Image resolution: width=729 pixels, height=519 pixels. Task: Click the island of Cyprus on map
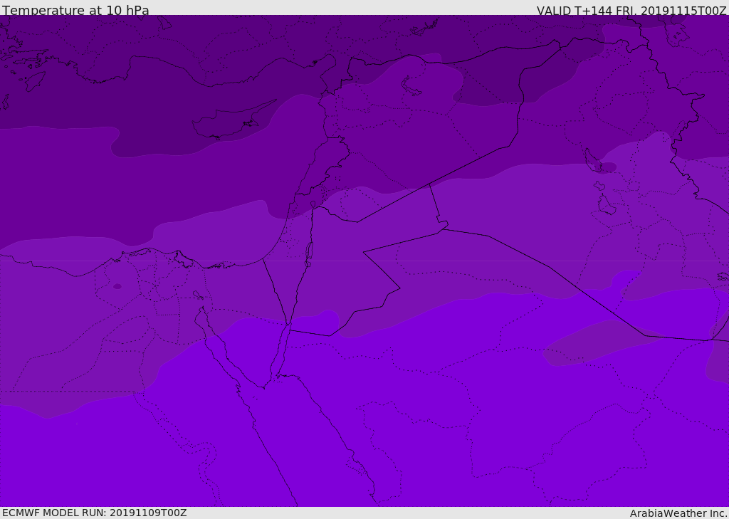(233, 120)
